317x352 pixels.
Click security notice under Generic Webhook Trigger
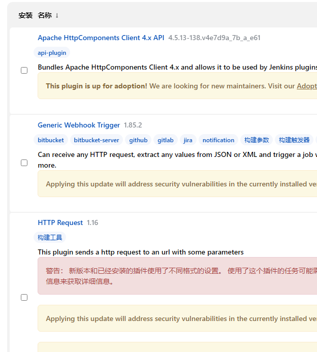click(x=177, y=184)
